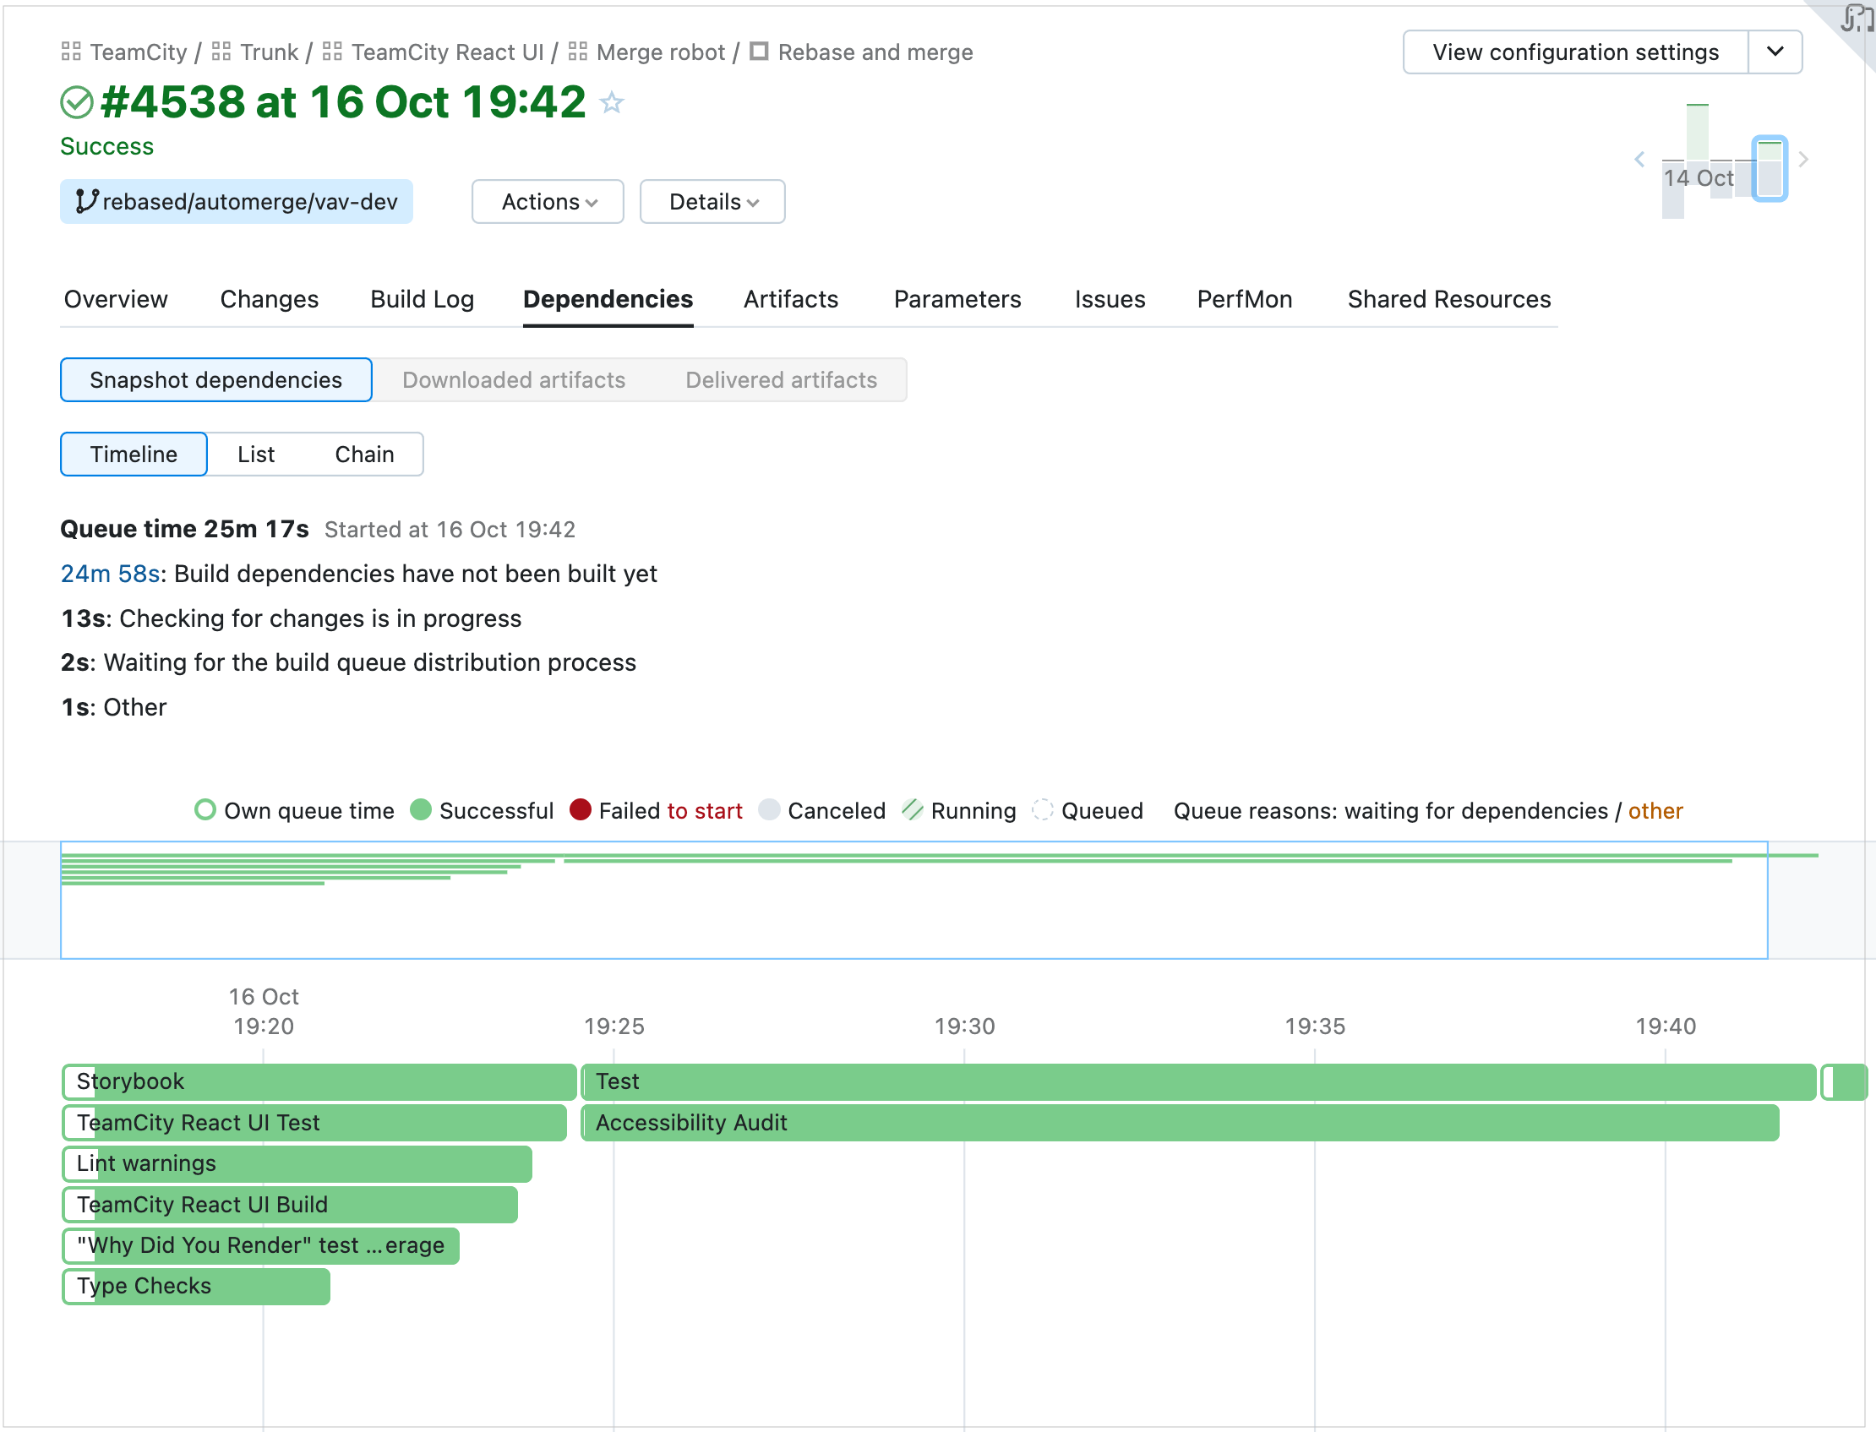The width and height of the screenshot is (1876, 1432).
Task: Click the right arrow in the build history strip
Action: (x=1804, y=160)
